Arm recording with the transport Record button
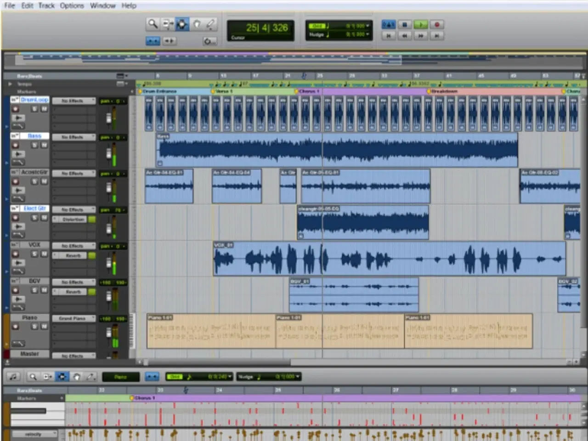This screenshot has height=441, width=588. pos(437,25)
